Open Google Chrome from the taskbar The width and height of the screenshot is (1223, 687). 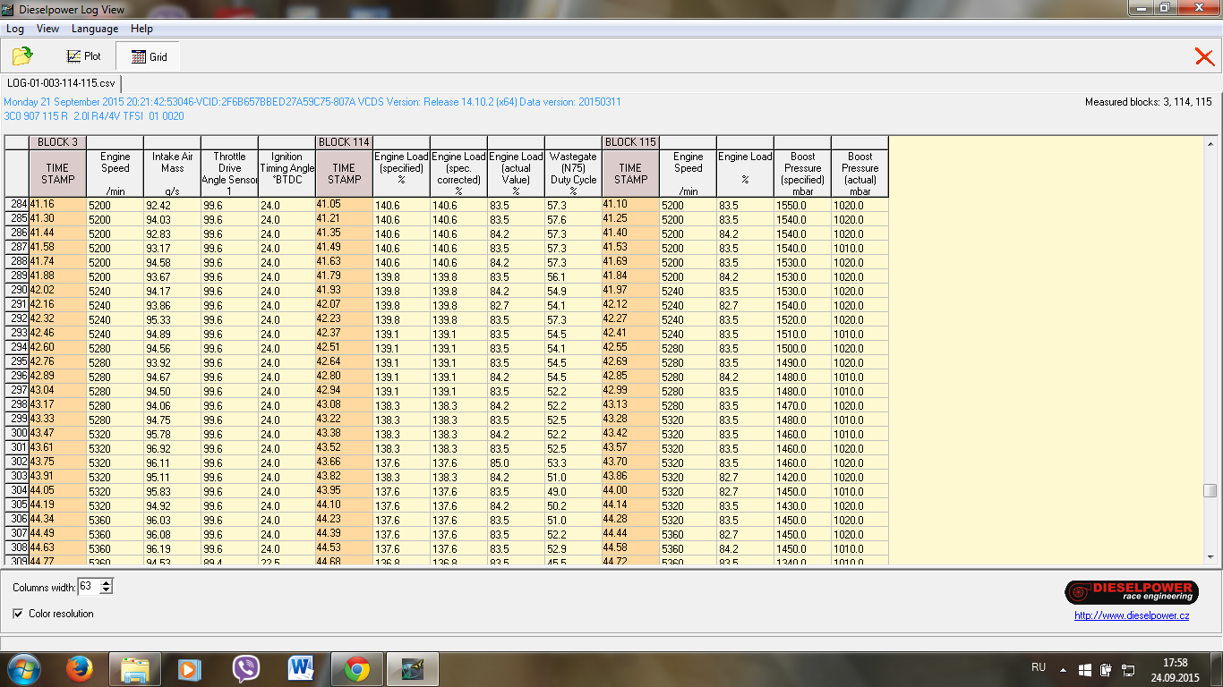357,669
